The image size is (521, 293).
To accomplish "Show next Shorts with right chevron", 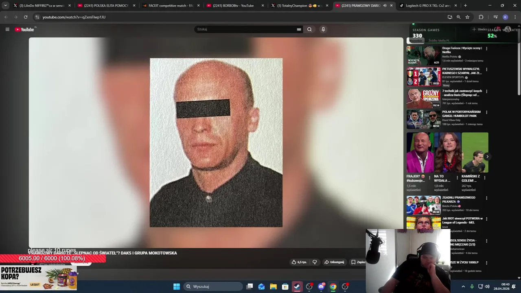I will [x=487, y=157].
